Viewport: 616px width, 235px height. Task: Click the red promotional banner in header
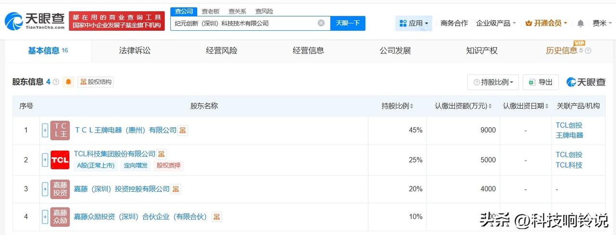click(116, 21)
